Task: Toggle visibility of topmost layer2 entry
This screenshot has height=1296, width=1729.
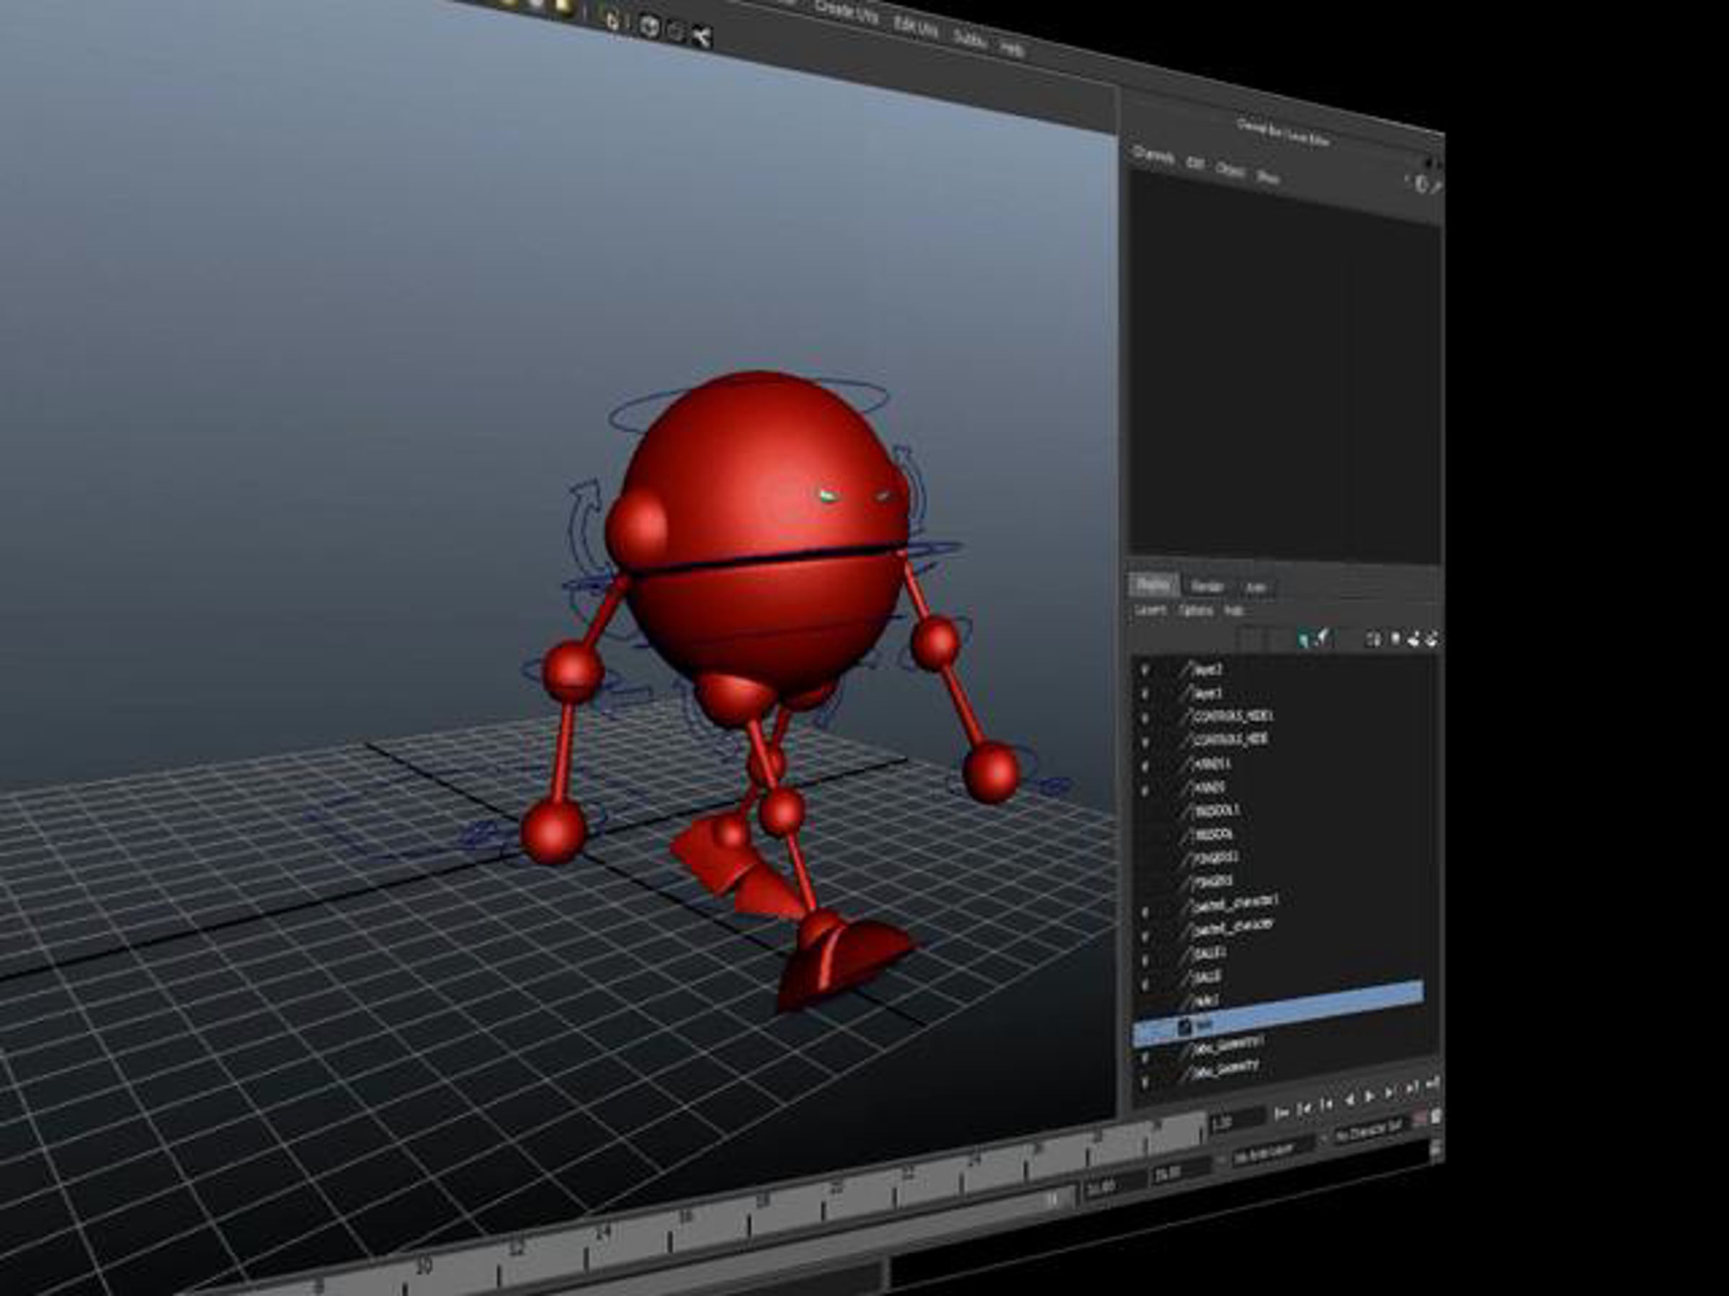Action: [x=1145, y=670]
